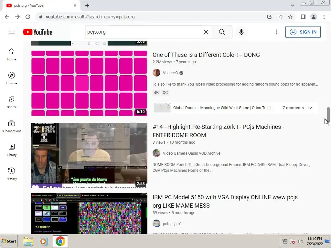Click the DOME ROOM Zork description snippet
This screenshot has height=248, width=331.
click(x=231, y=168)
